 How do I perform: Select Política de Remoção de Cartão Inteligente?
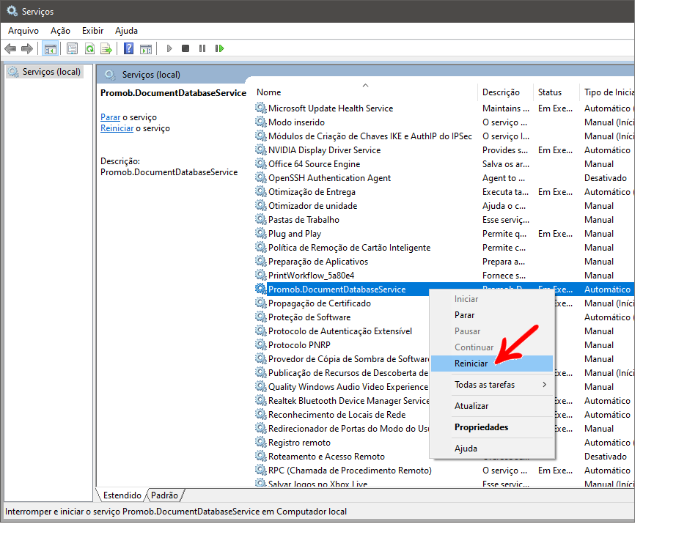click(x=444, y=248)
